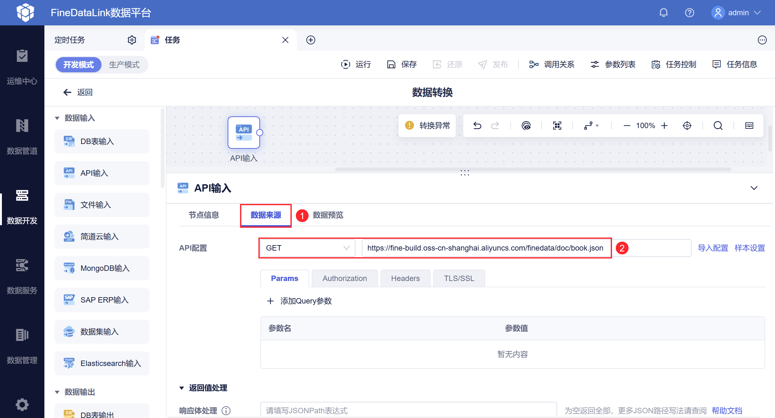Click the JSONPath expression input field
Viewport: 775px width, 418px height.
pyautogui.click(x=408, y=411)
